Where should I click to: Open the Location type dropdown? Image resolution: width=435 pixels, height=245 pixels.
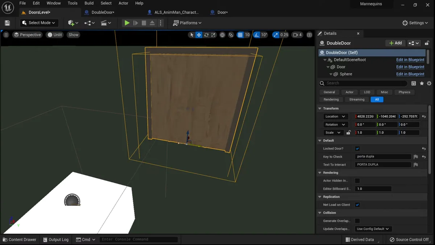coord(336,116)
